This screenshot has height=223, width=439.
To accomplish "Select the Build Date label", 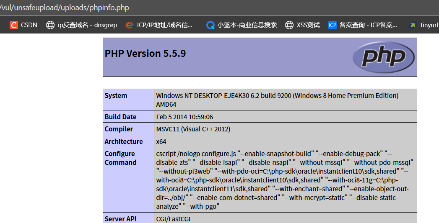I will (120, 117).
